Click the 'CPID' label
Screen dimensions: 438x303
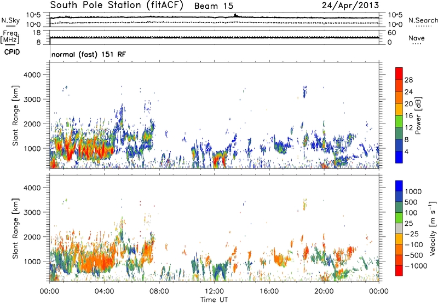(x=12, y=52)
